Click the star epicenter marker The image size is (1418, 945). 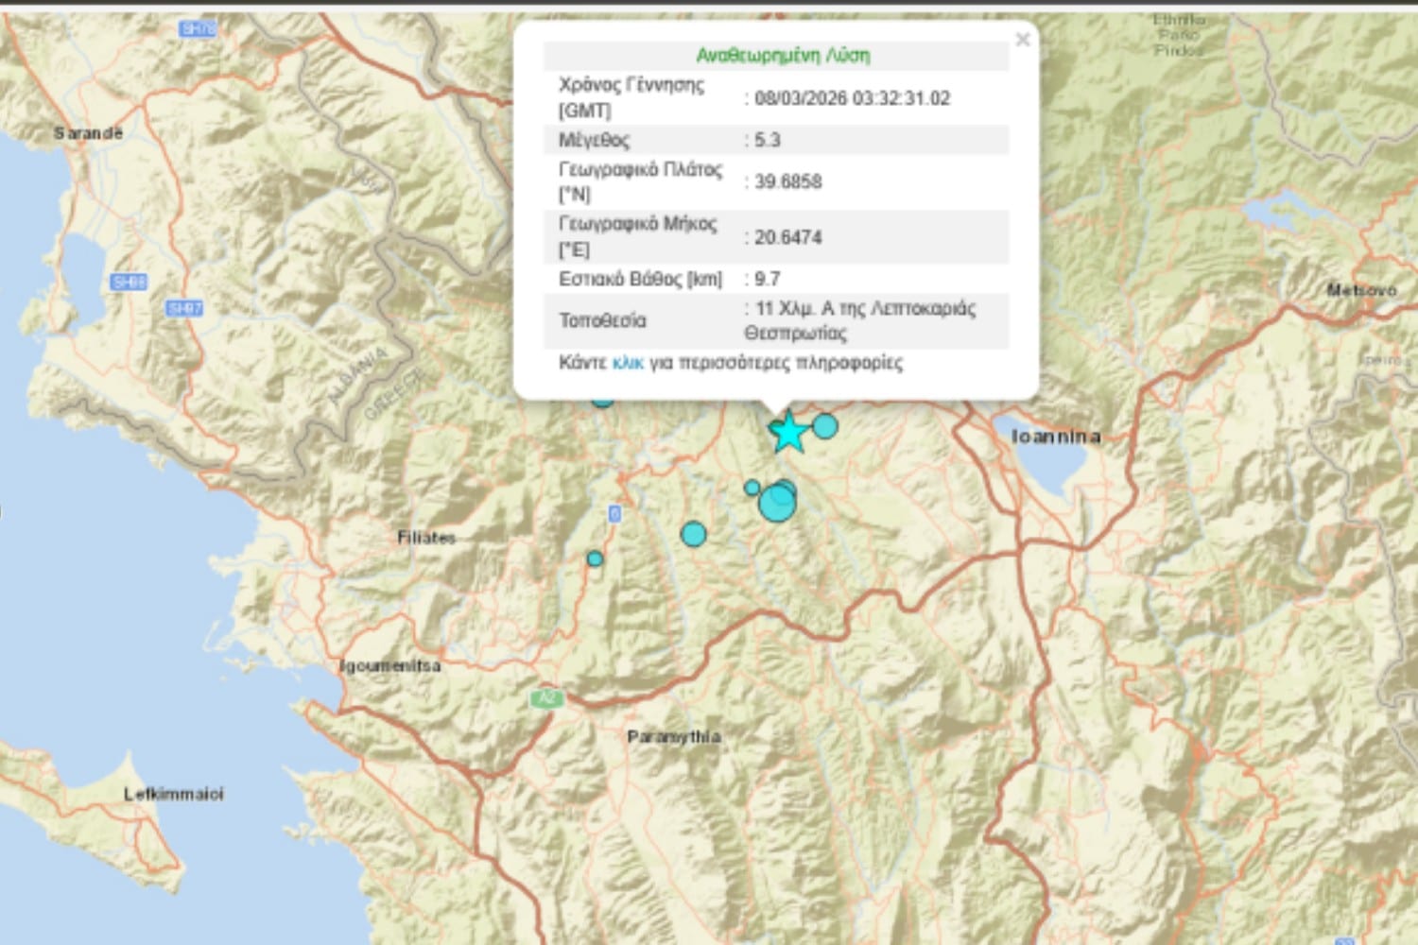787,434
